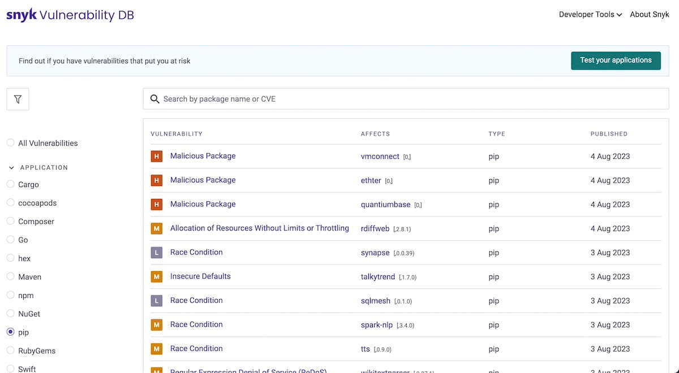
Task: Click the Snyk Vulnerability DB logo
Action: (70, 15)
